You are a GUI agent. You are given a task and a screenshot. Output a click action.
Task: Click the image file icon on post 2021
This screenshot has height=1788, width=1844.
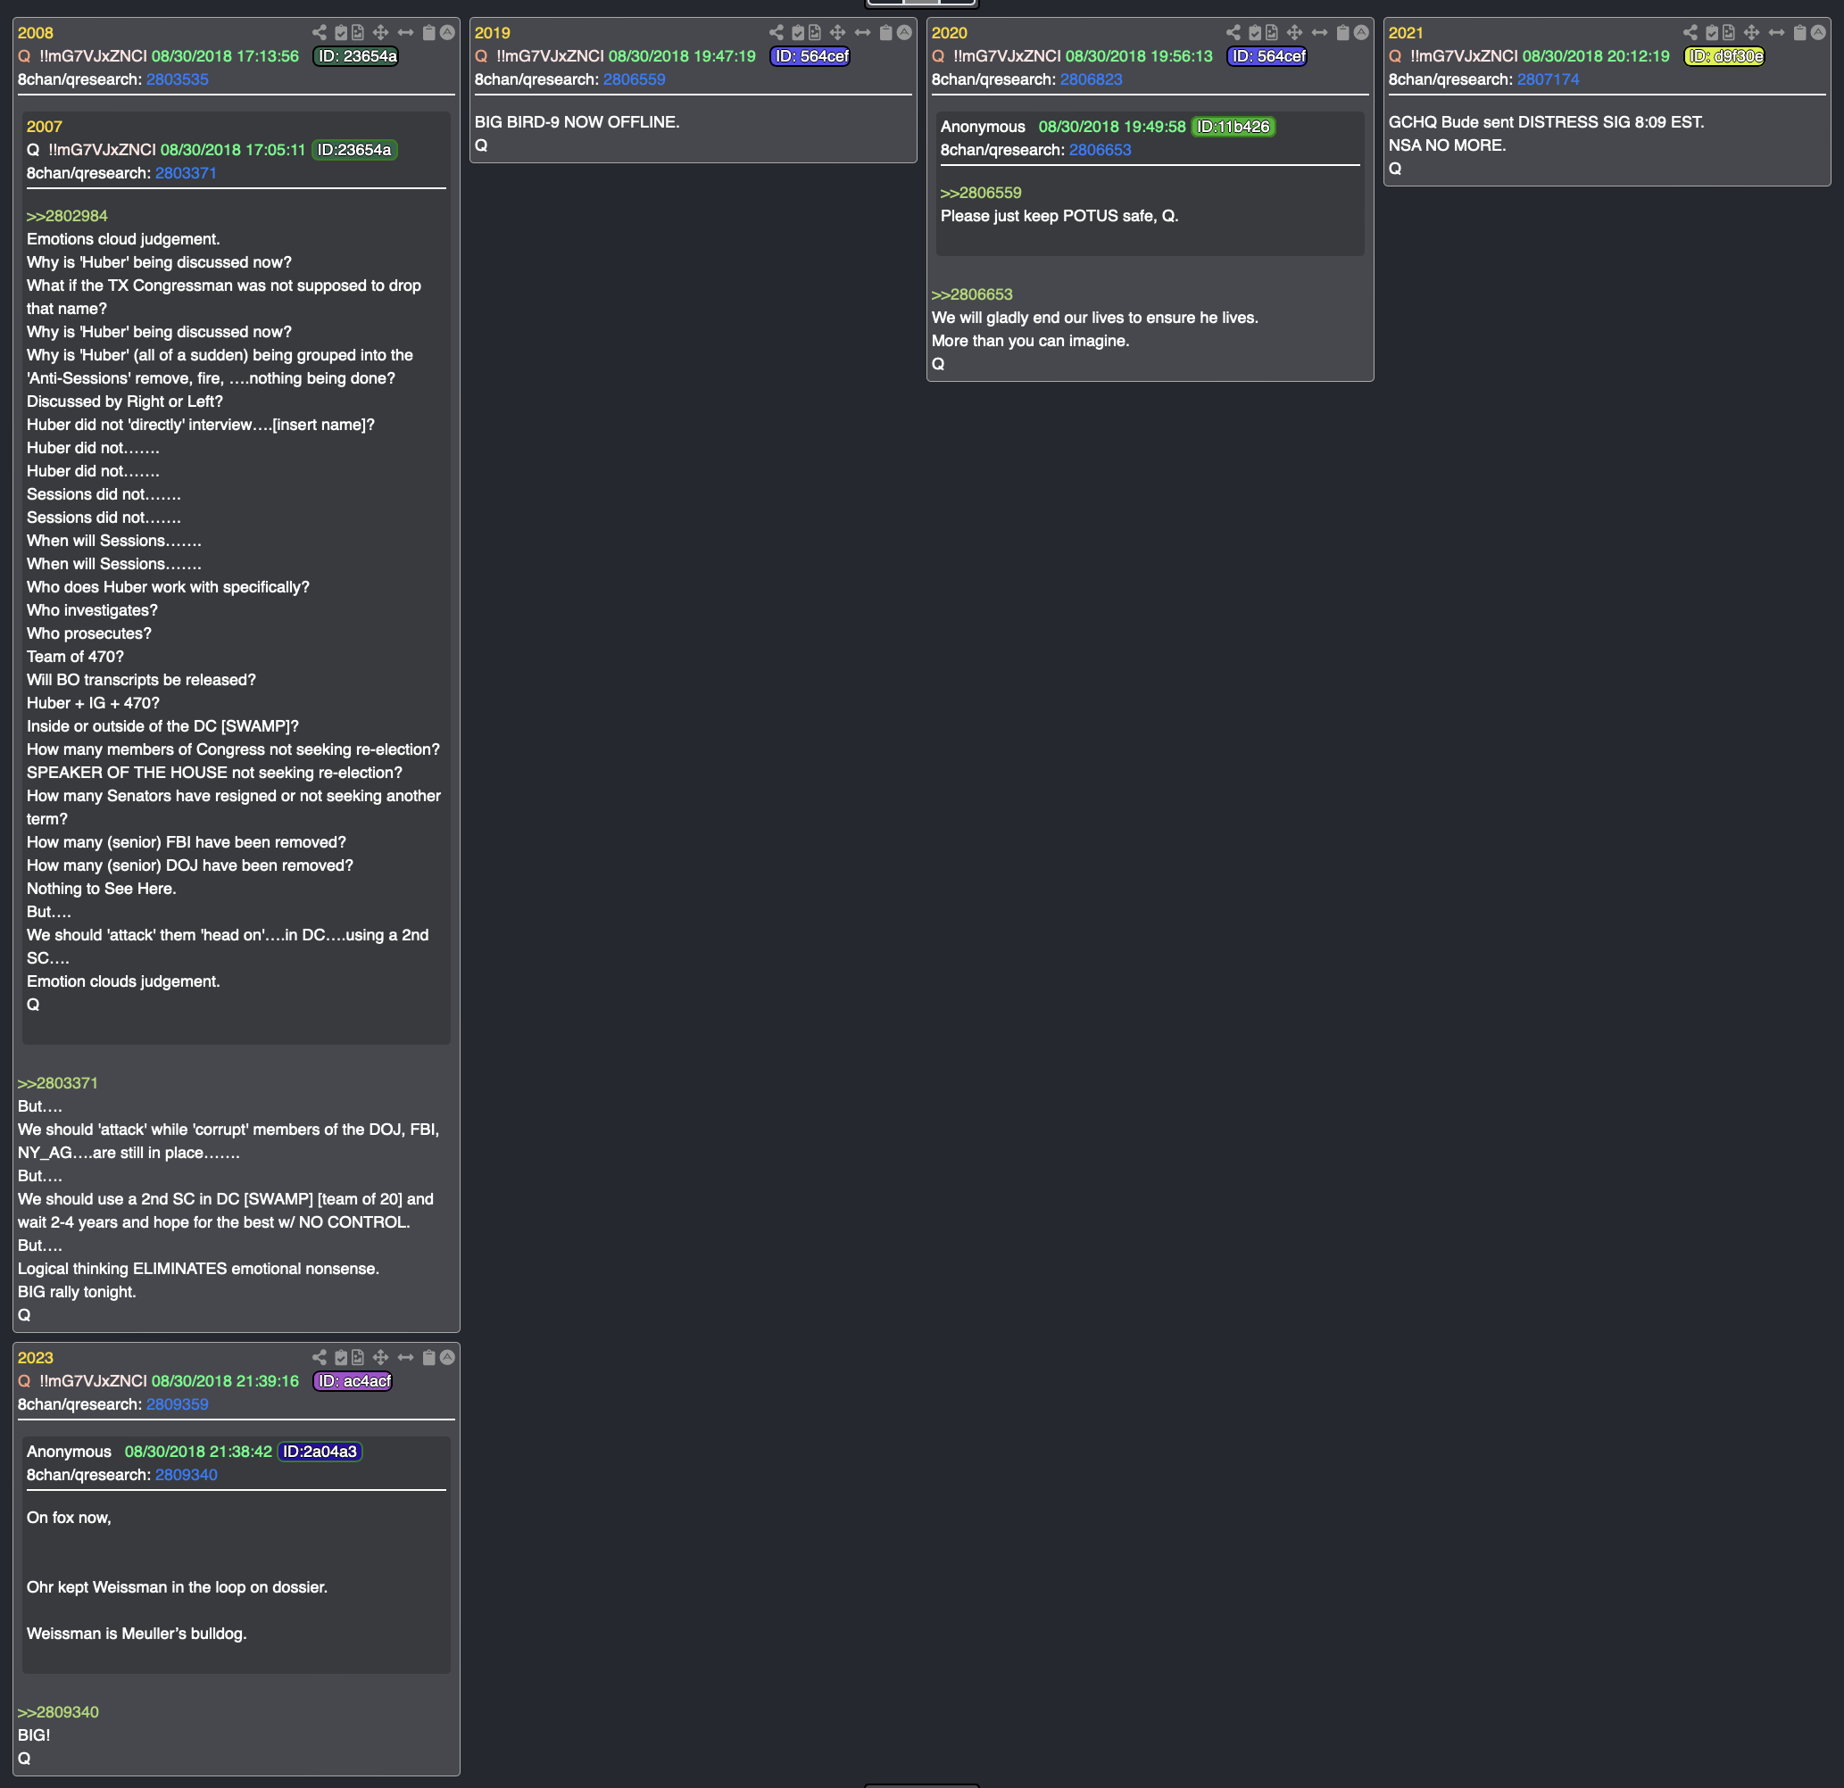pos(1729,33)
